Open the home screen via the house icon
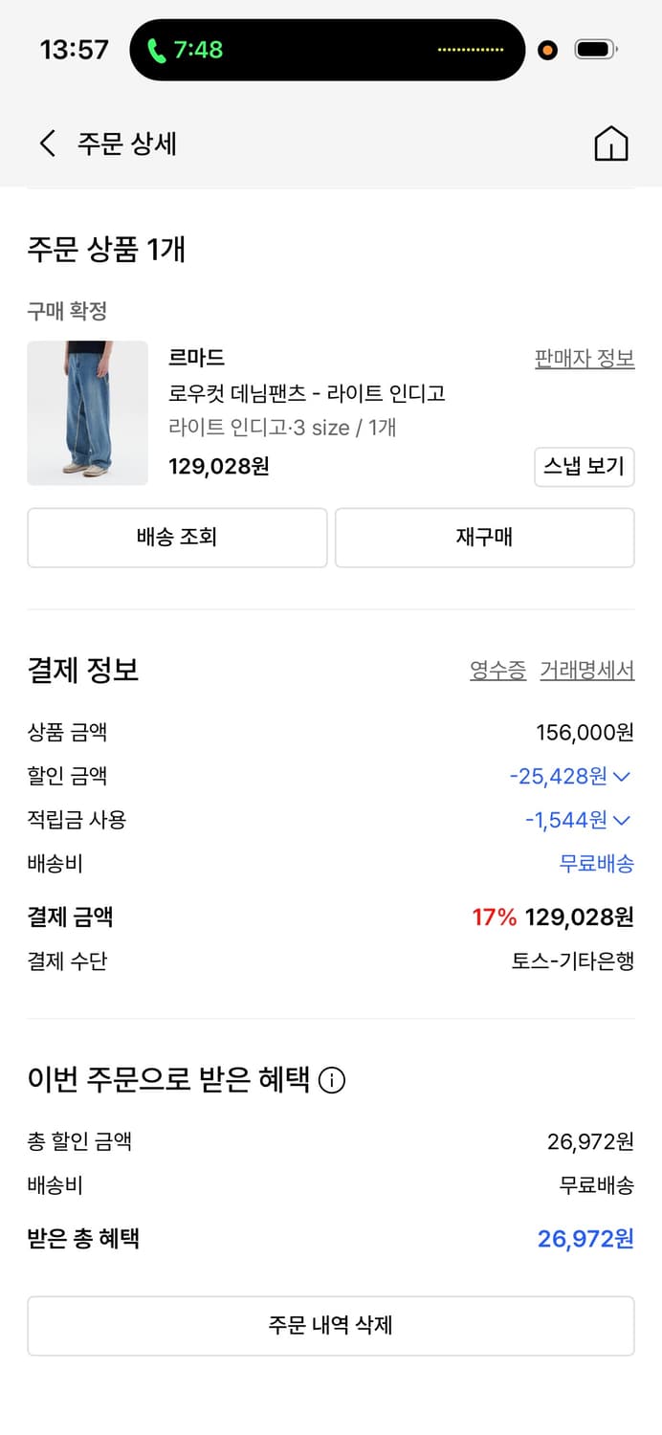 tap(611, 143)
